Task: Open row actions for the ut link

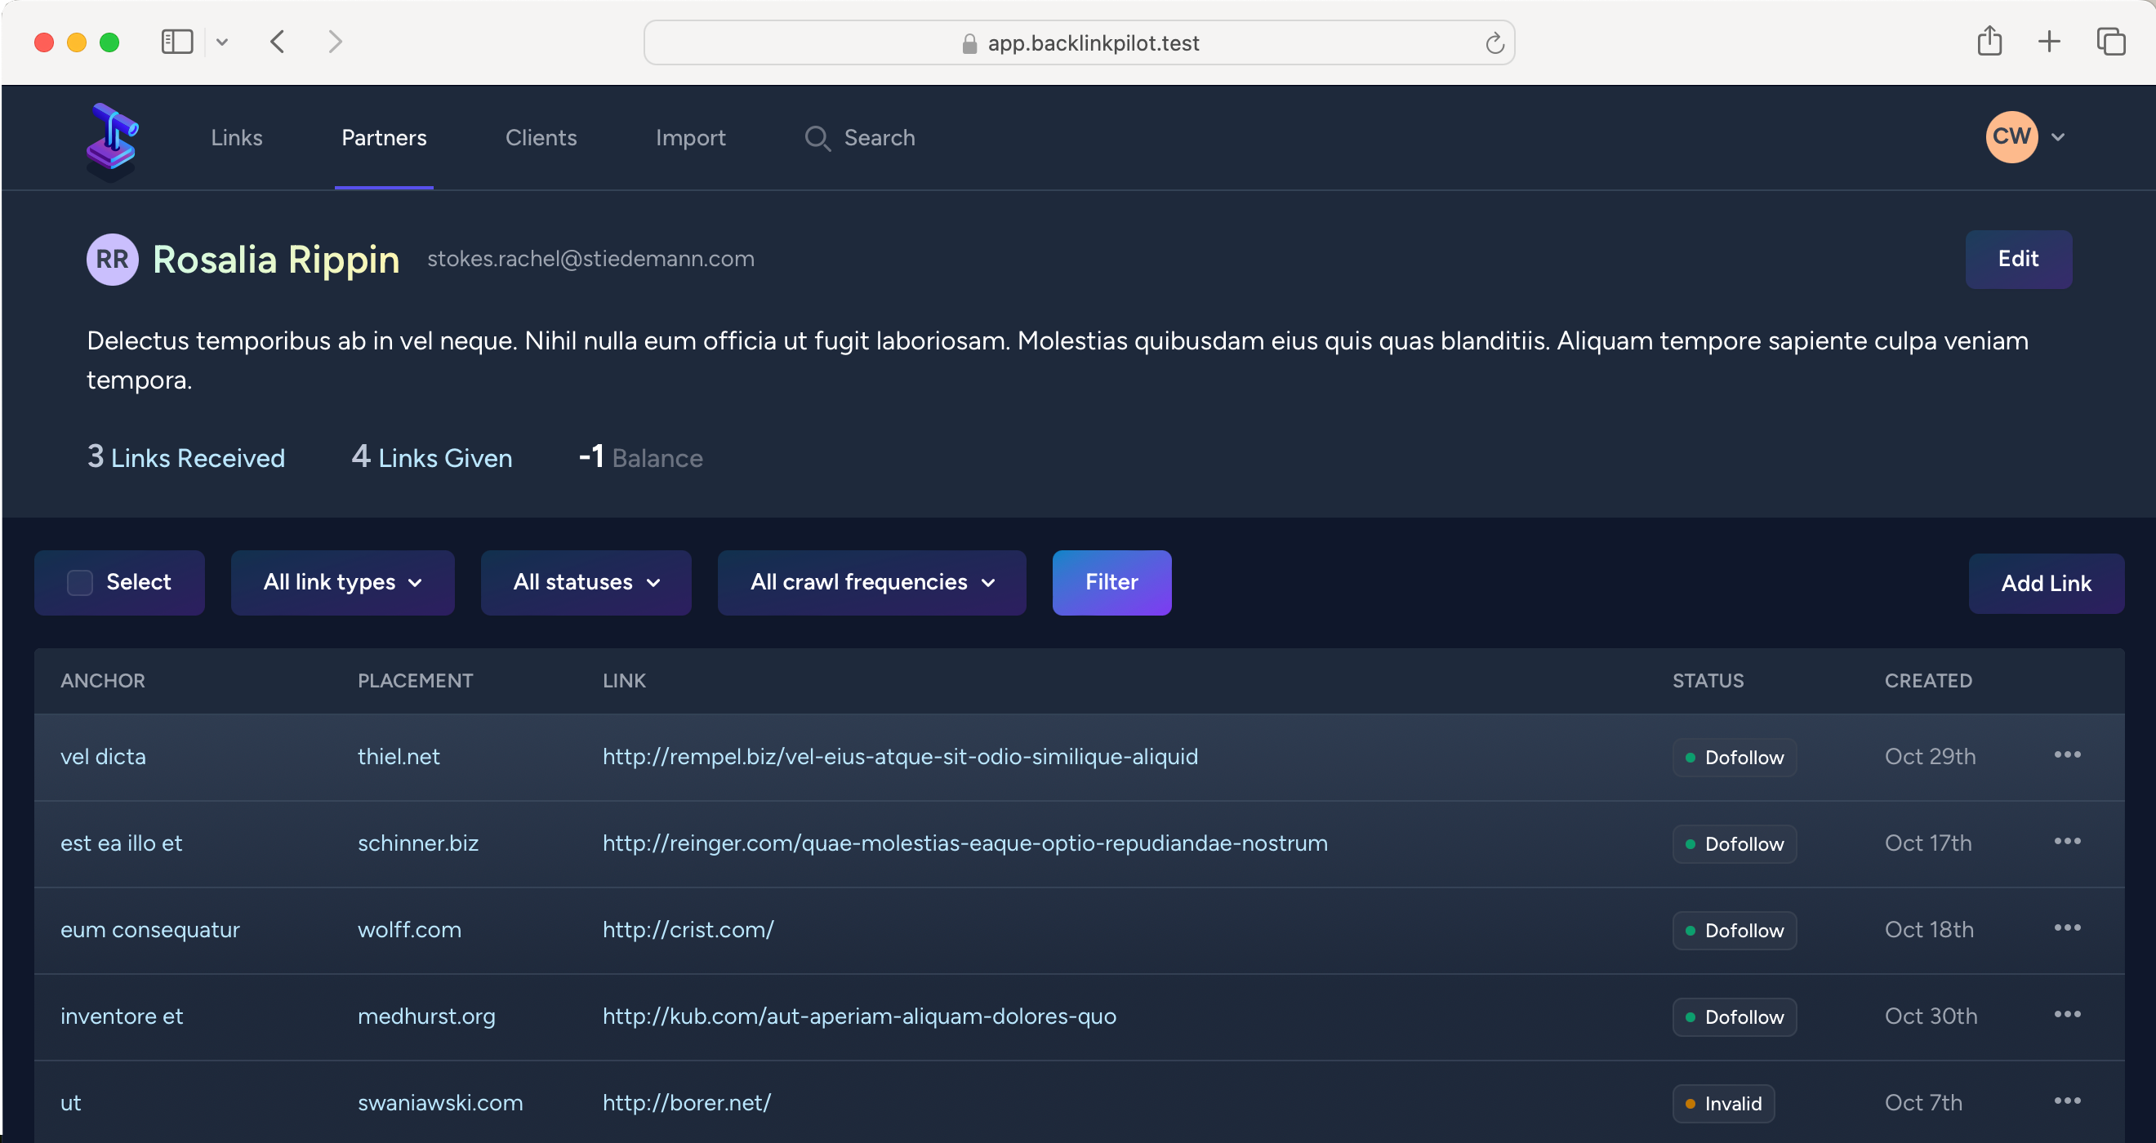Action: click(2066, 1101)
